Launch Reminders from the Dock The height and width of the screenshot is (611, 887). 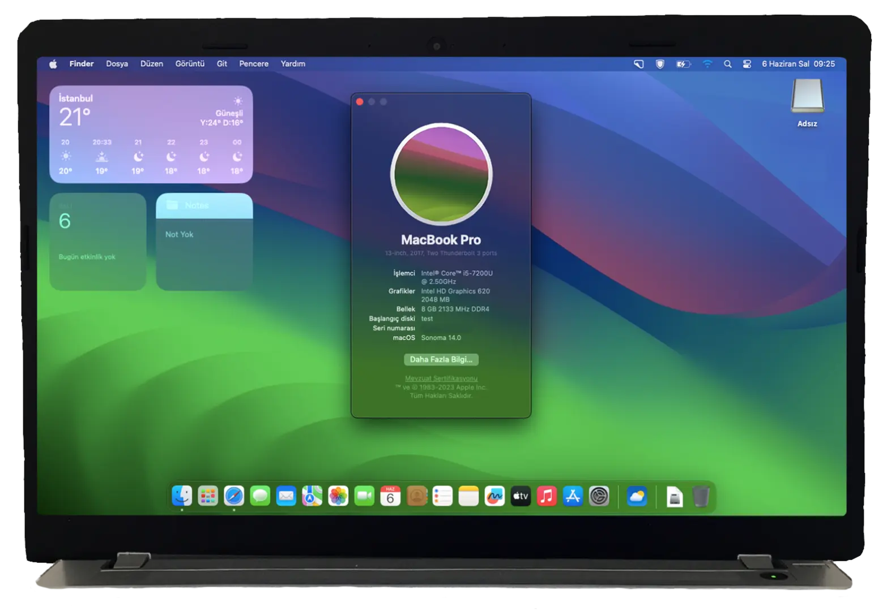click(x=442, y=496)
